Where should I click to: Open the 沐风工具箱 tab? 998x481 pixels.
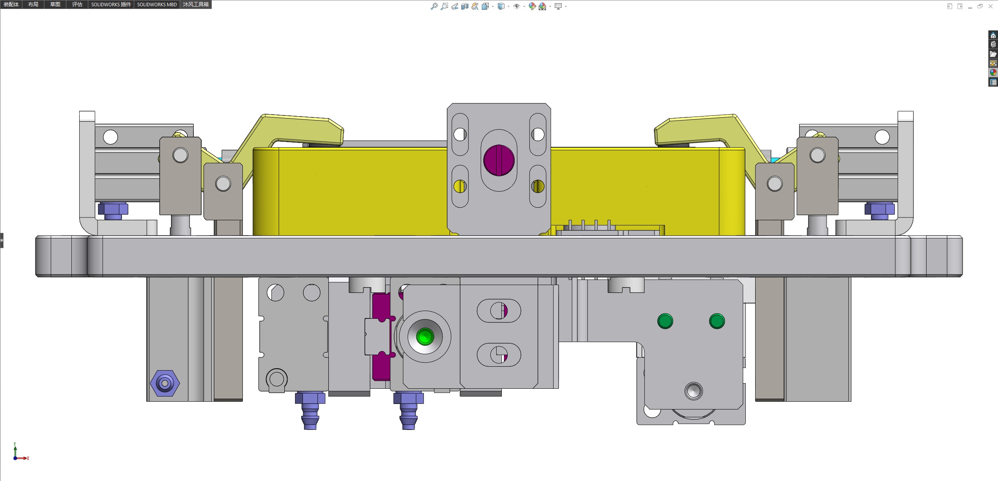[196, 4]
